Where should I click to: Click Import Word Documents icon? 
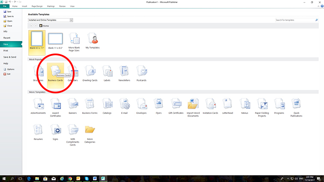pyautogui.click(x=193, y=104)
